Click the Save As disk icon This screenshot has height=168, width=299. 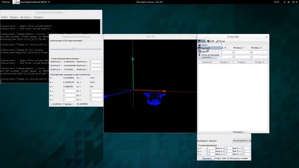pyautogui.click(x=199, y=48)
